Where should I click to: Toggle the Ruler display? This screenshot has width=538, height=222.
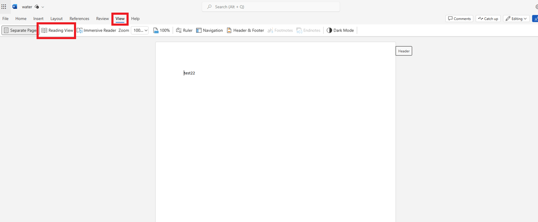[184, 30]
